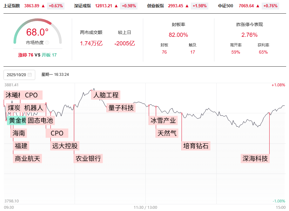Click the 深海科技 sector label
289x211 pixels.
pyautogui.click(x=255, y=159)
